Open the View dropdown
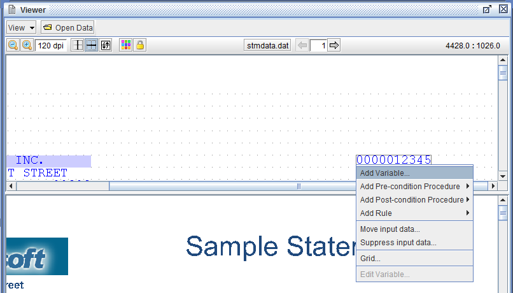The height and width of the screenshot is (293, 513). (21, 28)
